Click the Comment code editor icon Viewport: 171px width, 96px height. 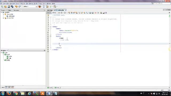click(x=101, y=13)
